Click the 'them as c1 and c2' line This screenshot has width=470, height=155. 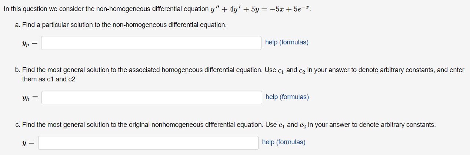(x=50, y=79)
